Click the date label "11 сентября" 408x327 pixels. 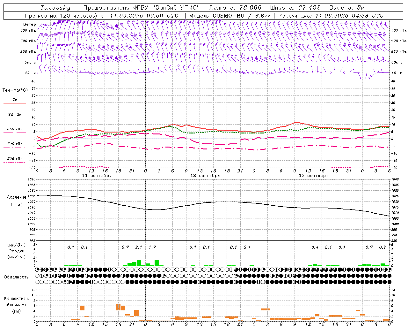[x=97, y=176]
